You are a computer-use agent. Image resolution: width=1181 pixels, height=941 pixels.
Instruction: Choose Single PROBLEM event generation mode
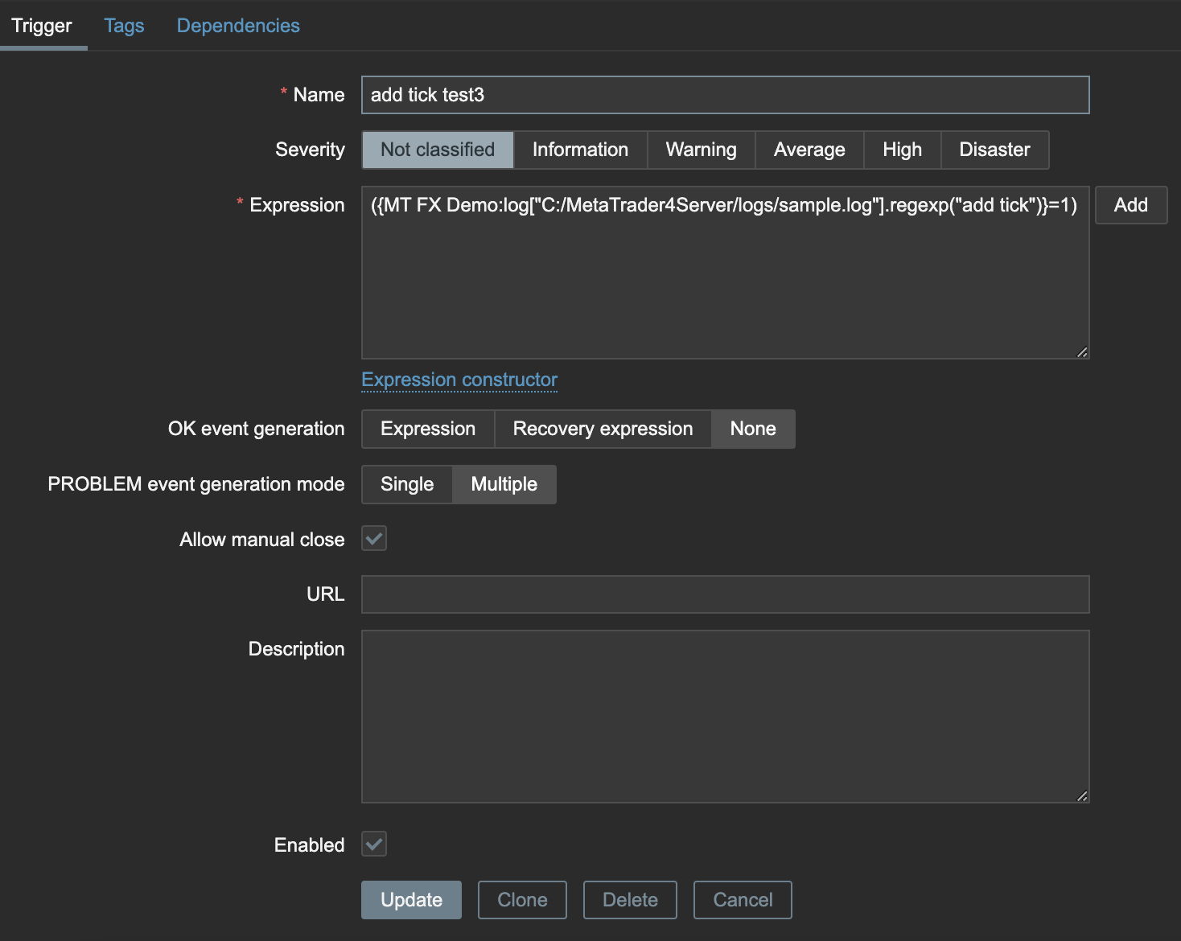407,484
